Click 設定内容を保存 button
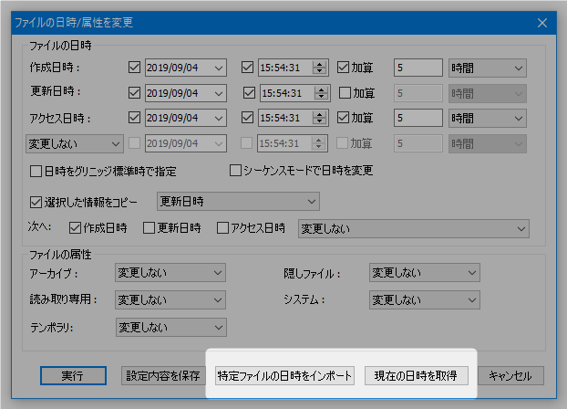Image resolution: width=567 pixels, height=409 pixels. click(x=163, y=375)
